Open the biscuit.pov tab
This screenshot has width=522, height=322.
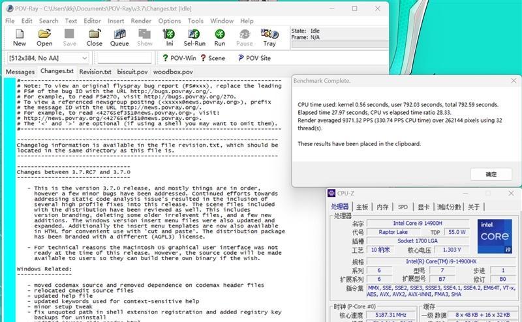(132, 72)
